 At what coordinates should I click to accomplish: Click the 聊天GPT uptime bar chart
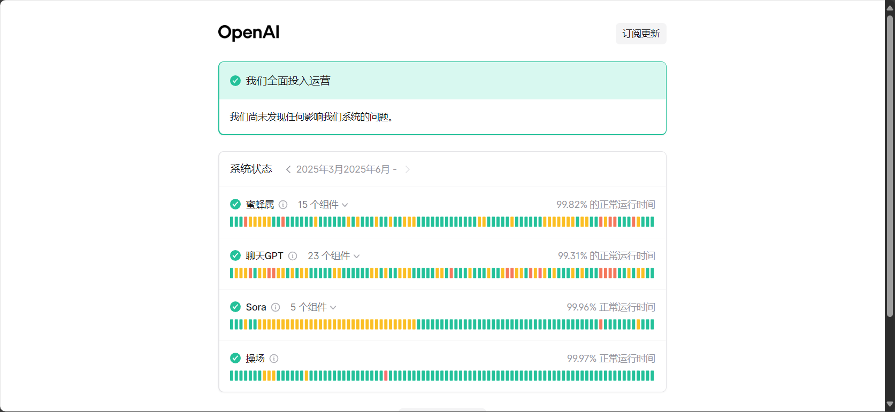[442, 273]
